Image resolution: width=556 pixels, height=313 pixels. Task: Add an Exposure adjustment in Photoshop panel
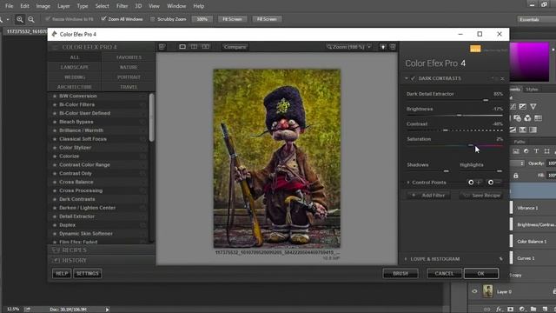click(x=523, y=106)
